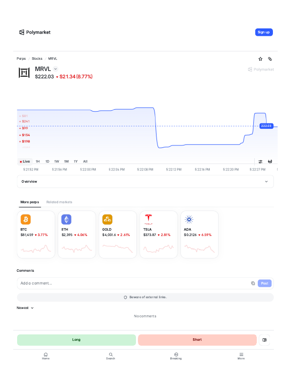Open Search in bottom navigation
This screenshot has height=377, width=291.
tap(111, 356)
